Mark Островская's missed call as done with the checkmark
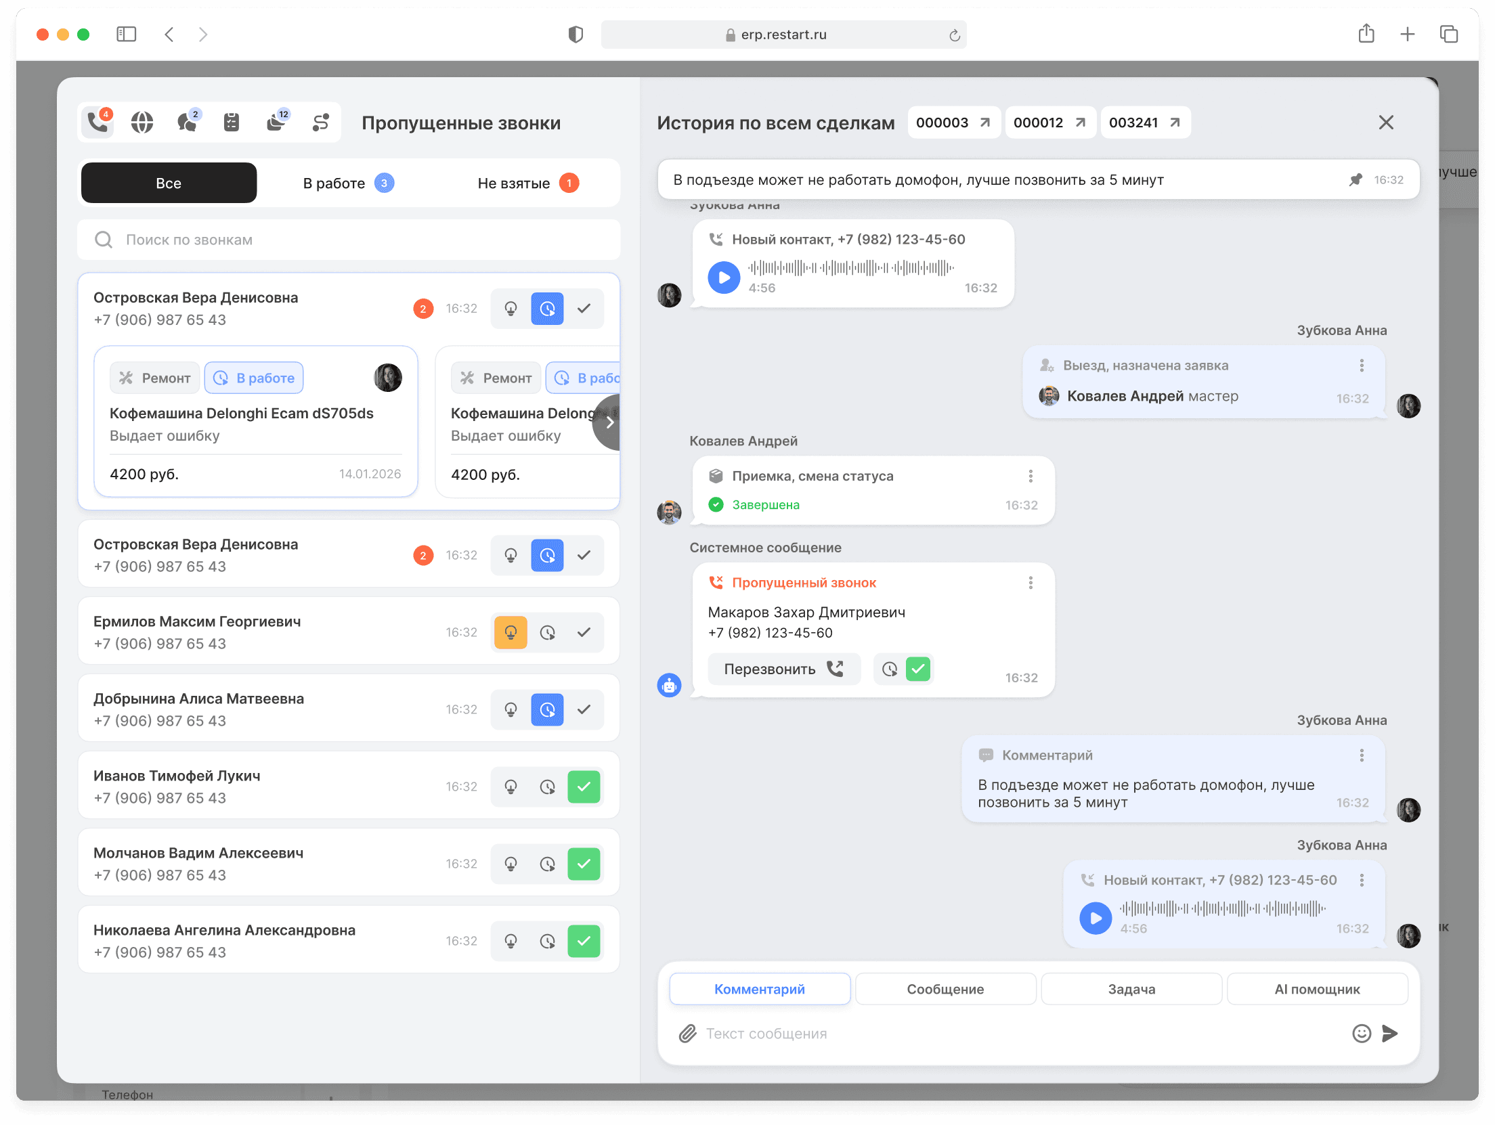The width and height of the screenshot is (1495, 1125). [x=584, y=309]
